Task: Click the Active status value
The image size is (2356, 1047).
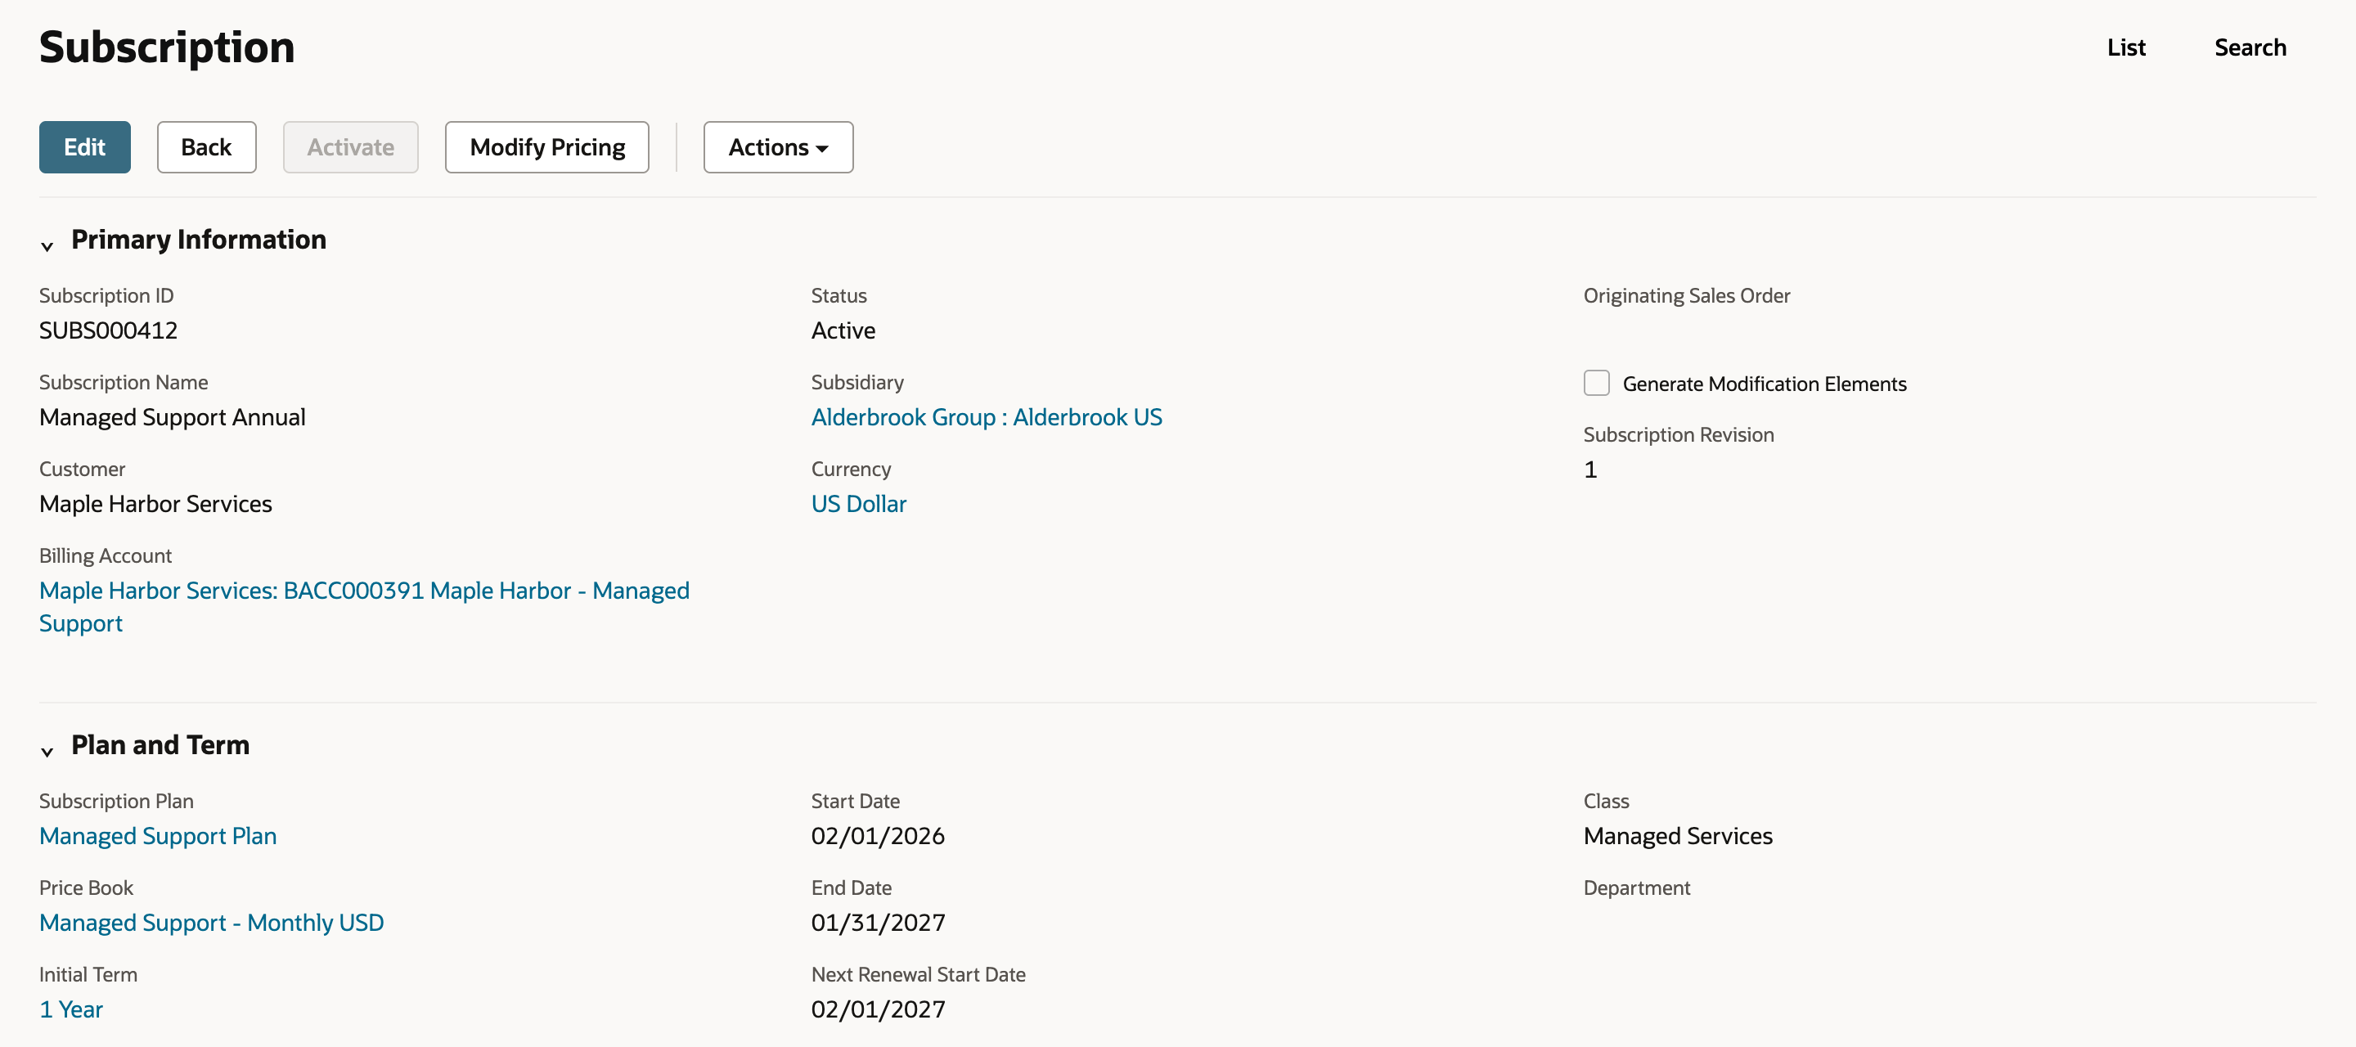Action: pyautogui.click(x=843, y=330)
